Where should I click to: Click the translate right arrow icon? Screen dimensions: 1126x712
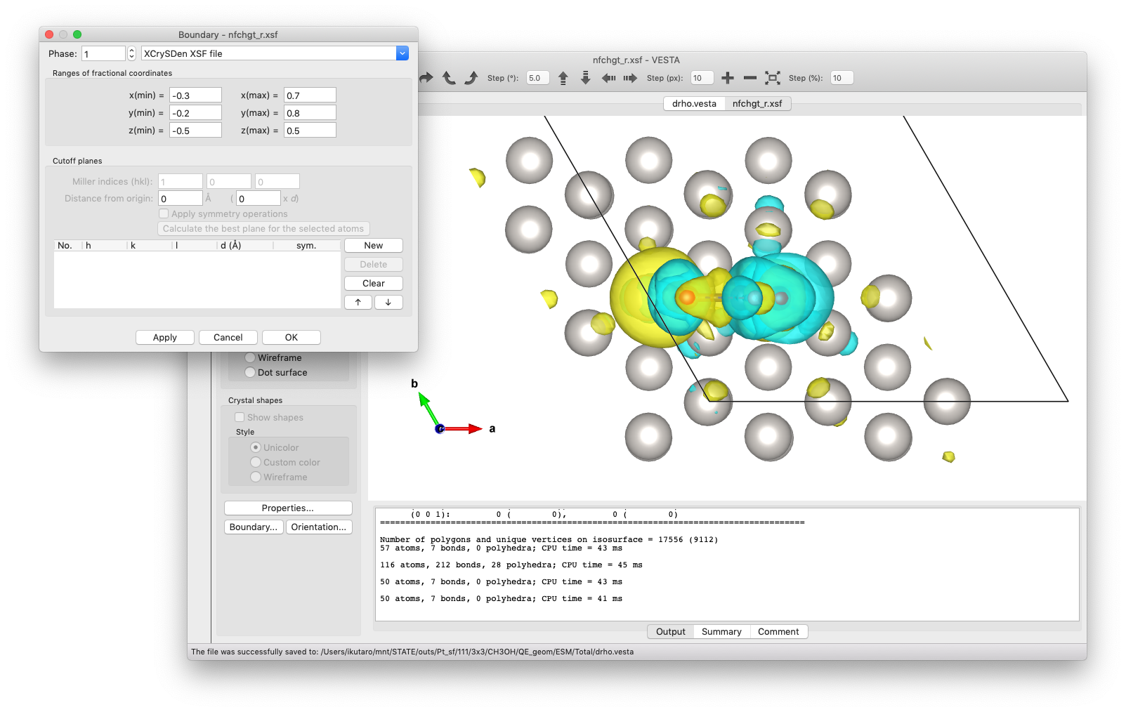click(630, 78)
